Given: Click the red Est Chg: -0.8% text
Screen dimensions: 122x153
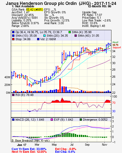Looking at the screenshot, I should coord(66,149).
